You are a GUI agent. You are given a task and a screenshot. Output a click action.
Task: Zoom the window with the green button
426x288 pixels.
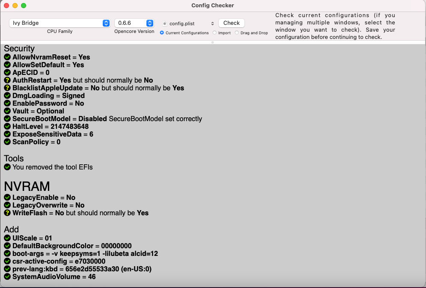(24, 6)
